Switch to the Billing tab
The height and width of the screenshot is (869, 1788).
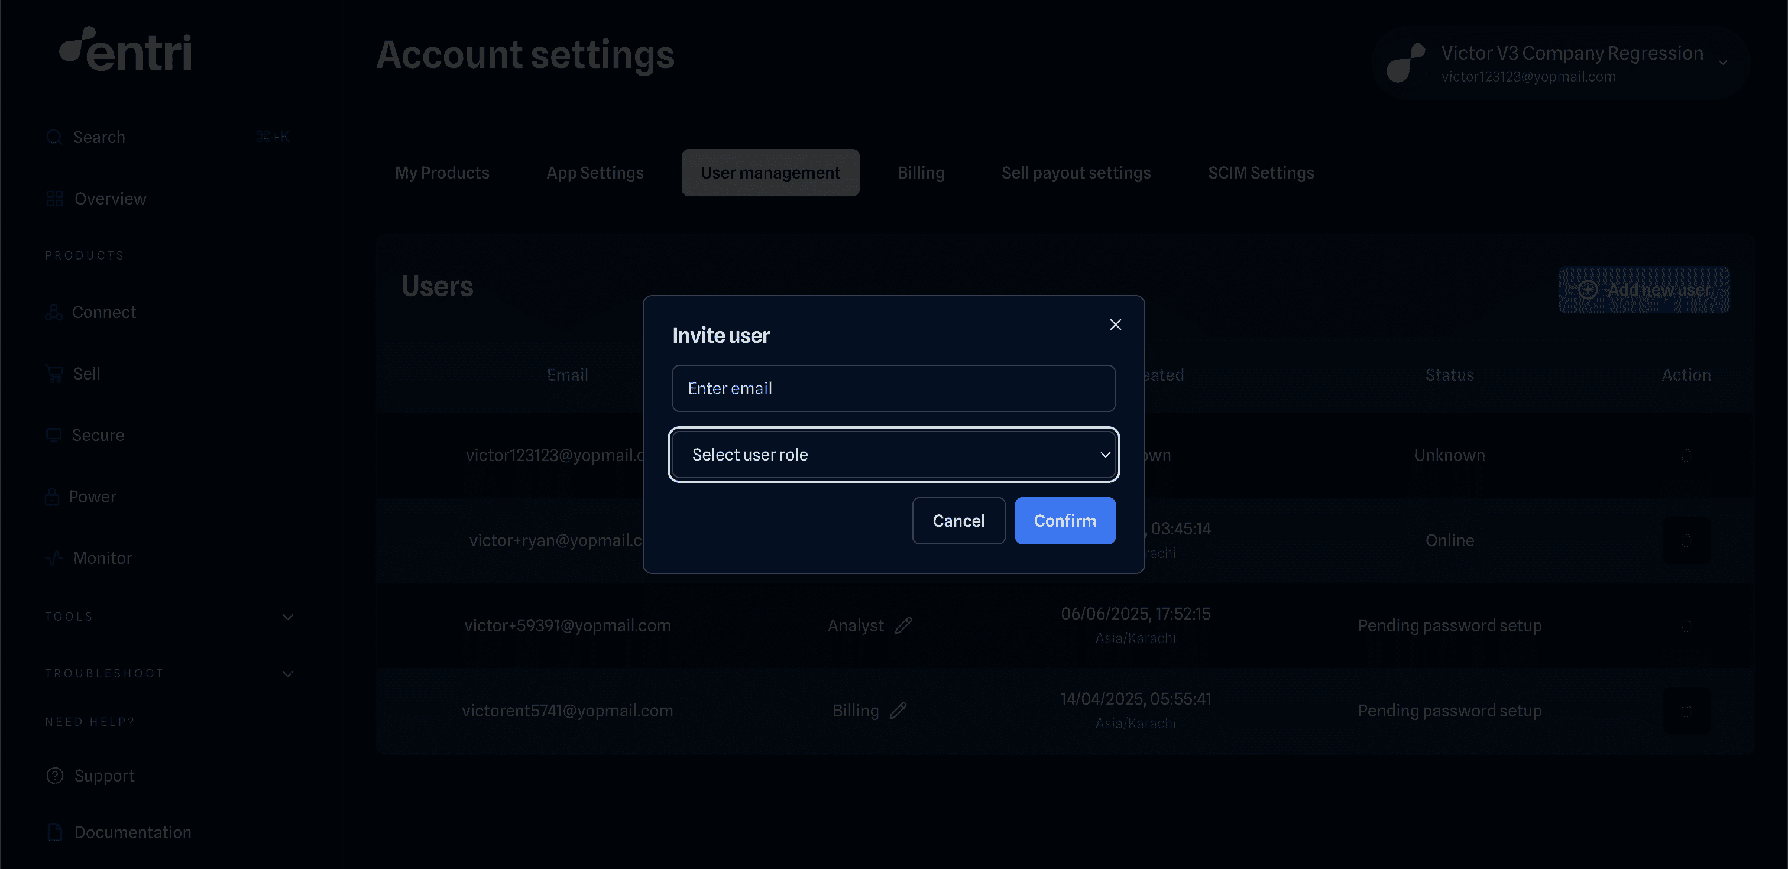point(921,173)
